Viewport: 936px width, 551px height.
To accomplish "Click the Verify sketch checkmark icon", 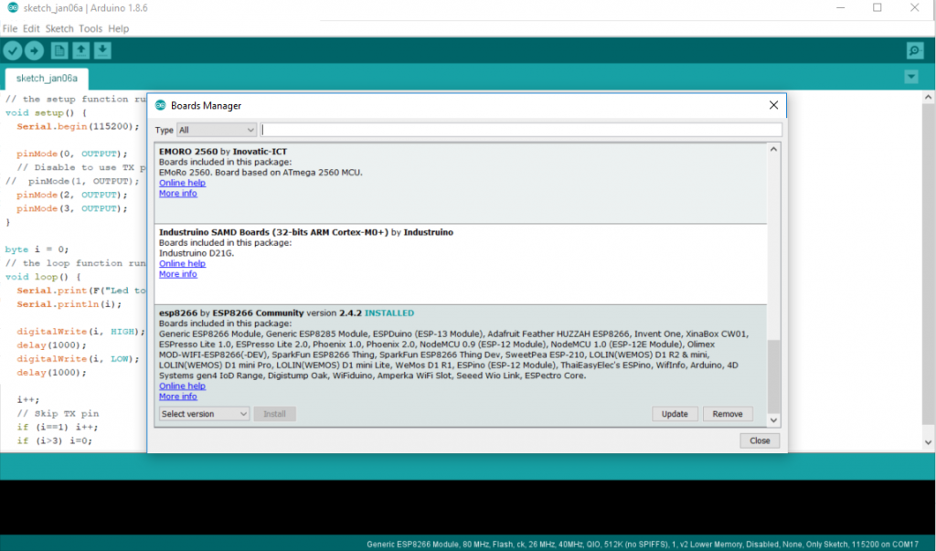I will [x=13, y=51].
